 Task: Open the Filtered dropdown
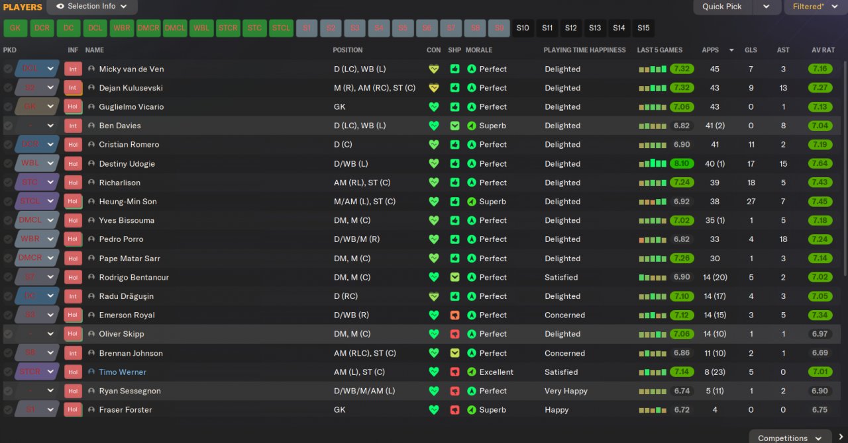pos(816,7)
